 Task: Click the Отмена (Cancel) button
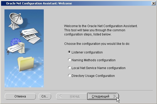20,96
